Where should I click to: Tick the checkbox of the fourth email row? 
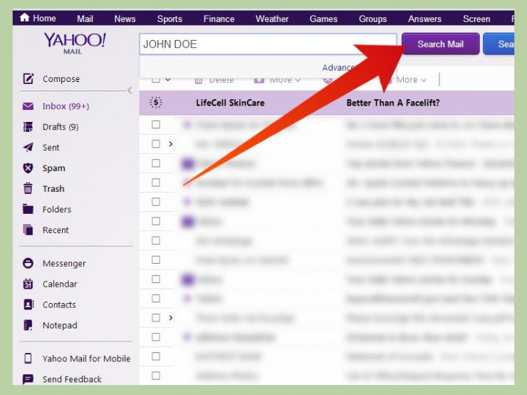click(x=156, y=183)
